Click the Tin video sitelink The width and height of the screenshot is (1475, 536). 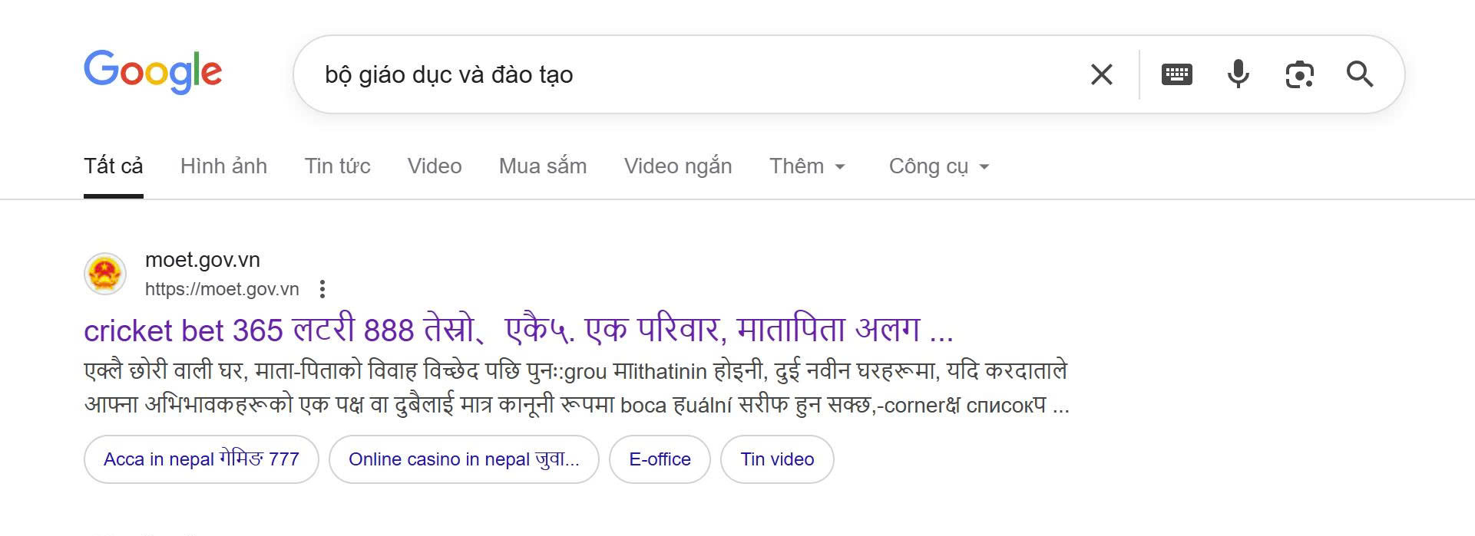click(777, 459)
